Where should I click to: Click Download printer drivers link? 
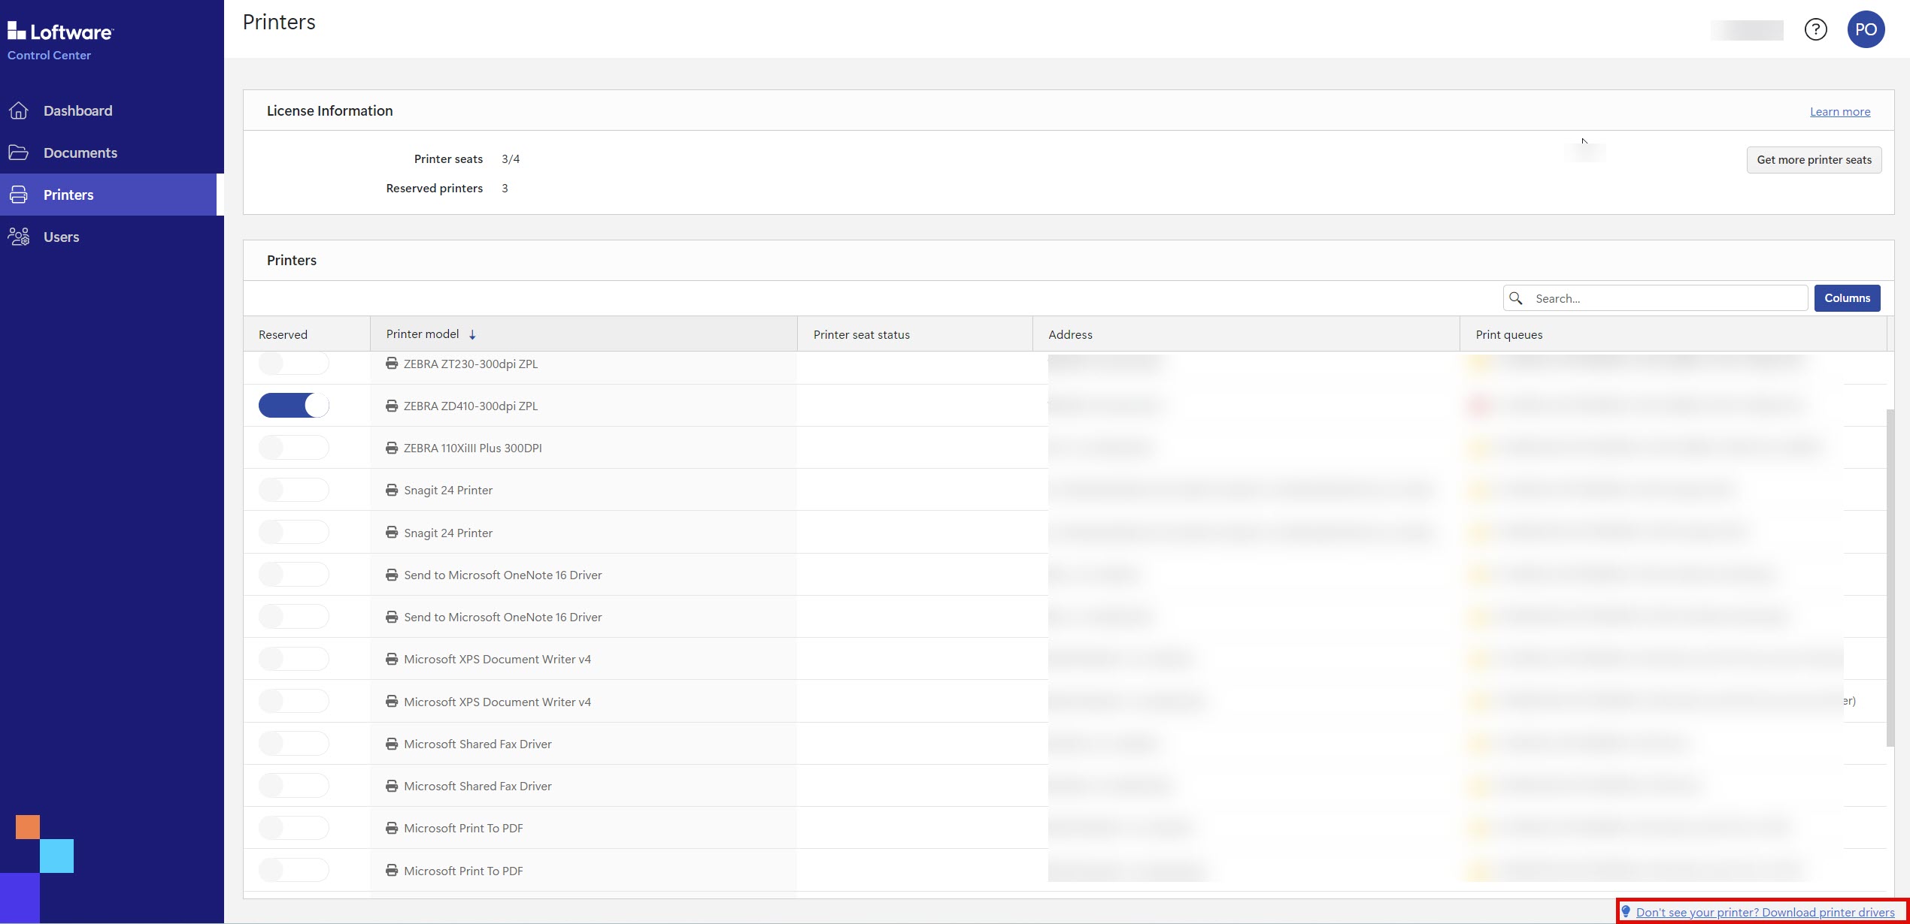(x=1765, y=912)
